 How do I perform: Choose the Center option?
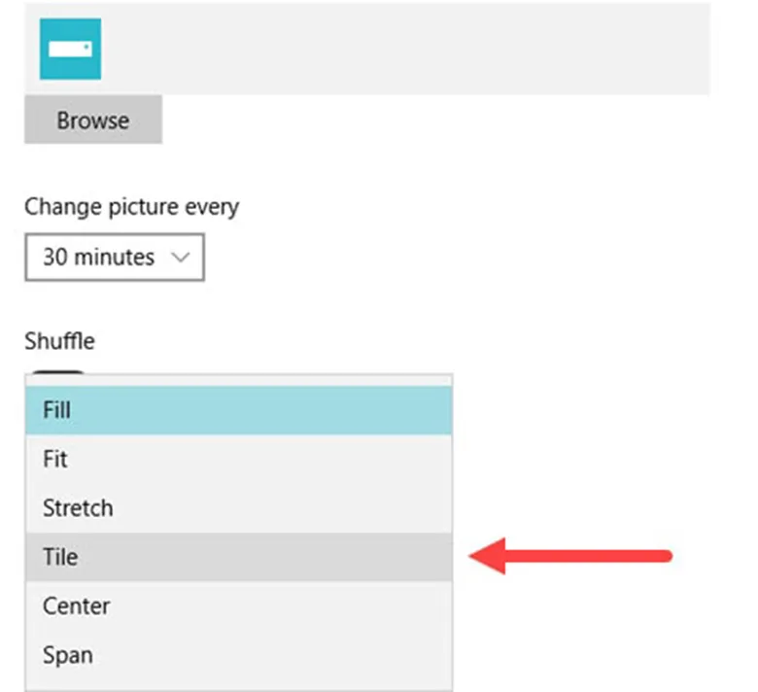(76, 605)
